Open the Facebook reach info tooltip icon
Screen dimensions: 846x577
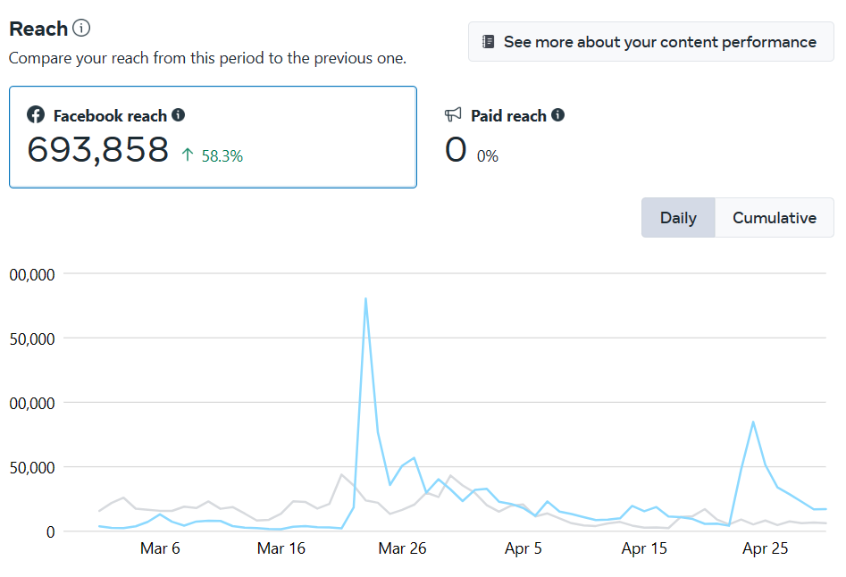click(x=179, y=115)
